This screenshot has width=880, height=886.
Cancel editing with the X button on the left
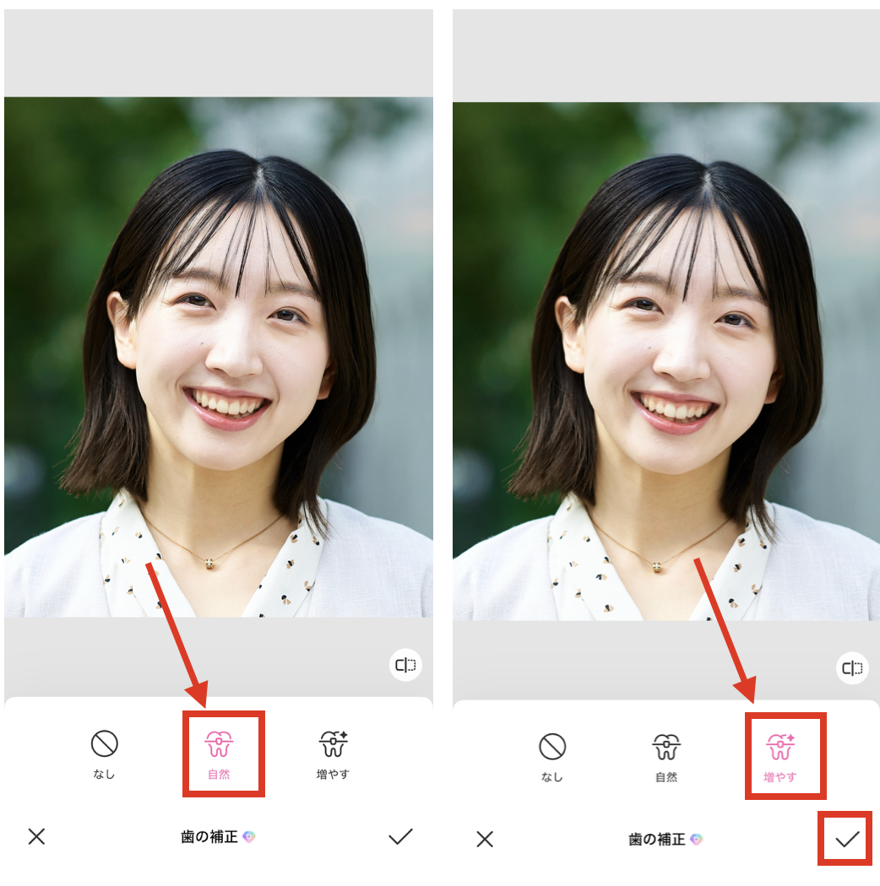click(x=37, y=837)
